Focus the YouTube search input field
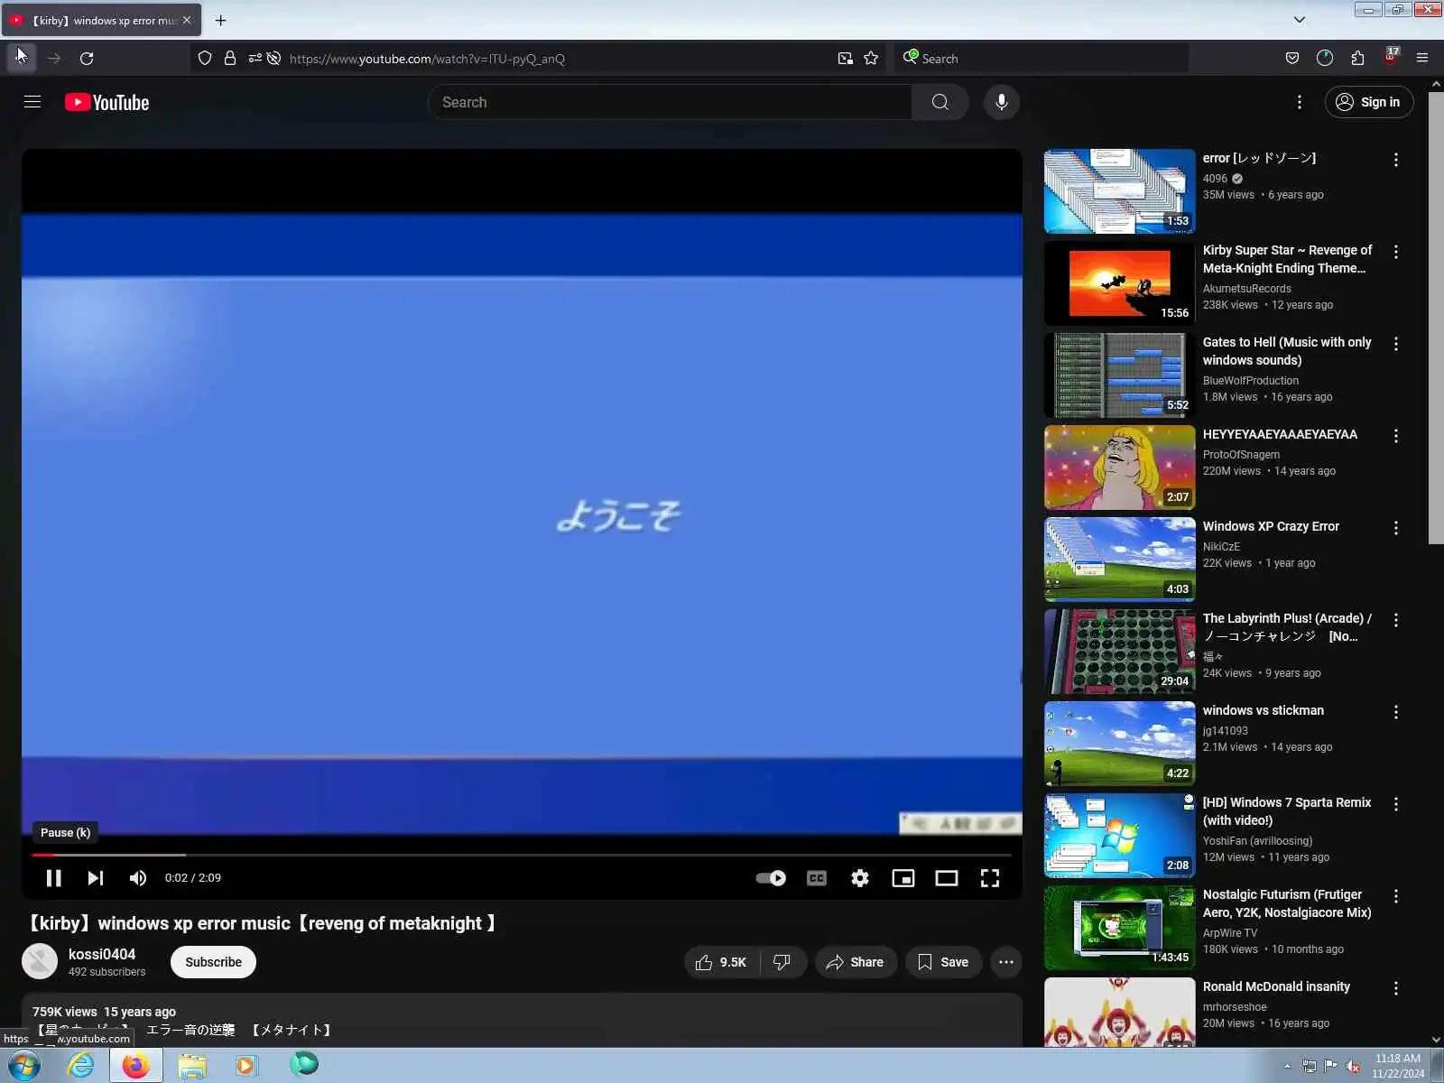1444x1083 pixels. pyautogui.click(x=670, y=102)
